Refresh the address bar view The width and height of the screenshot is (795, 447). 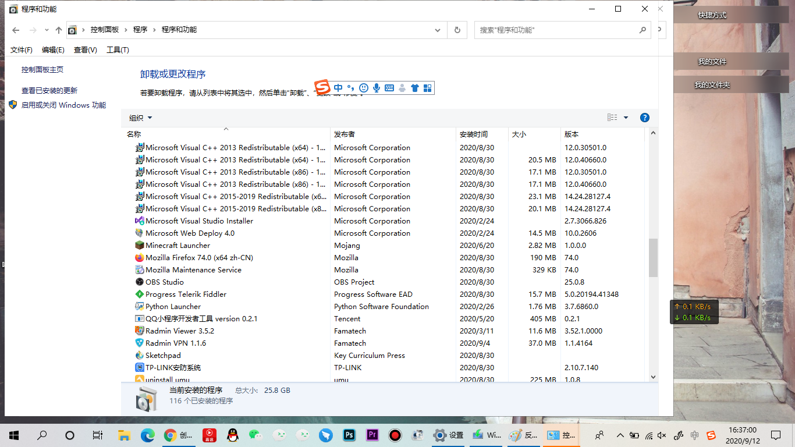pos(457,30)
